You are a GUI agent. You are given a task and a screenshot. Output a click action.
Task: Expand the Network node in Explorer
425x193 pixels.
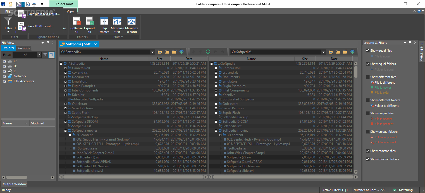(x=4, y=76)
